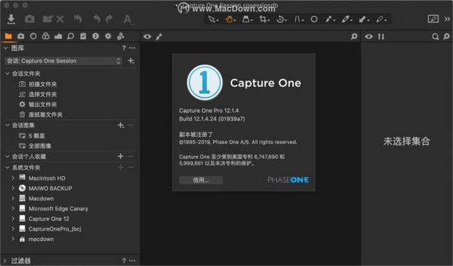Open the 会话: Capture One Session dropdown
This screenshot has width=453, height=266.
coord(63,61)
